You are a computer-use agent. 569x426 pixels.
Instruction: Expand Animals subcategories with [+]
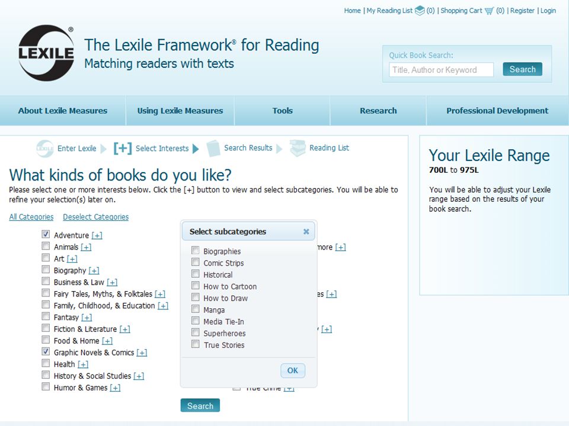[x=86, y=247]
